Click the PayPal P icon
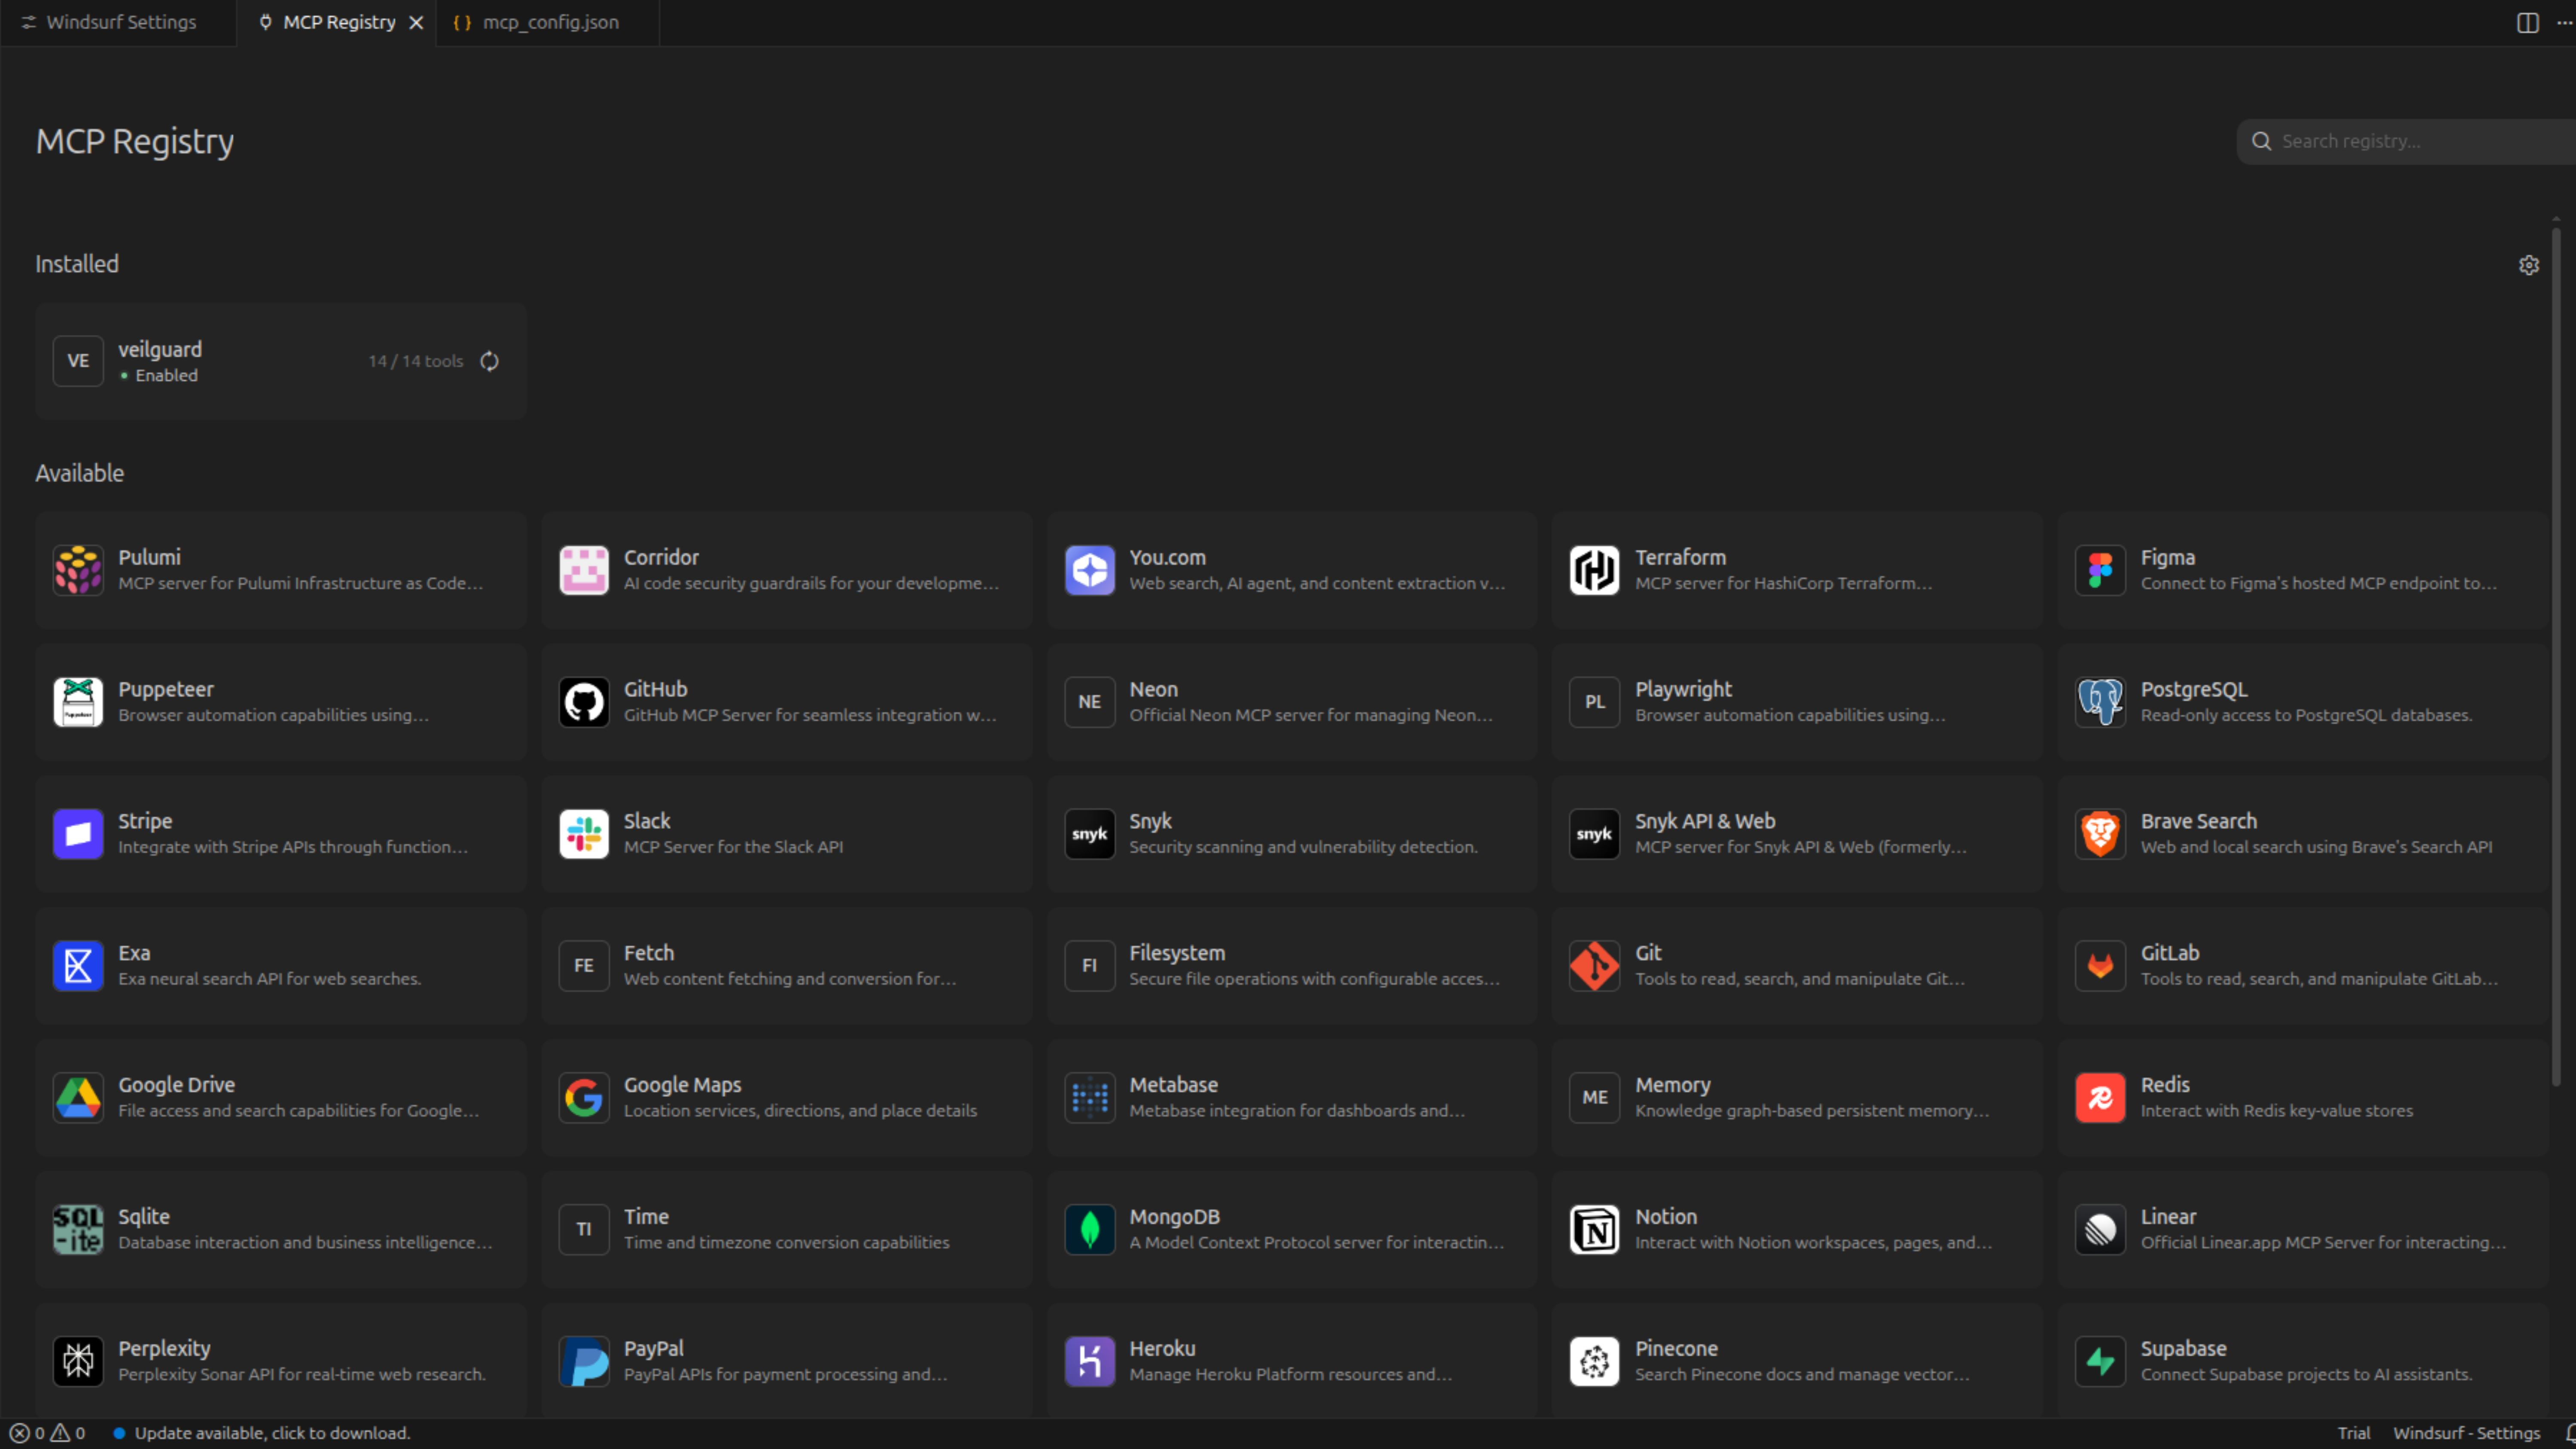This screenshot has width=2576, height=1449. tap(584, 1362)
